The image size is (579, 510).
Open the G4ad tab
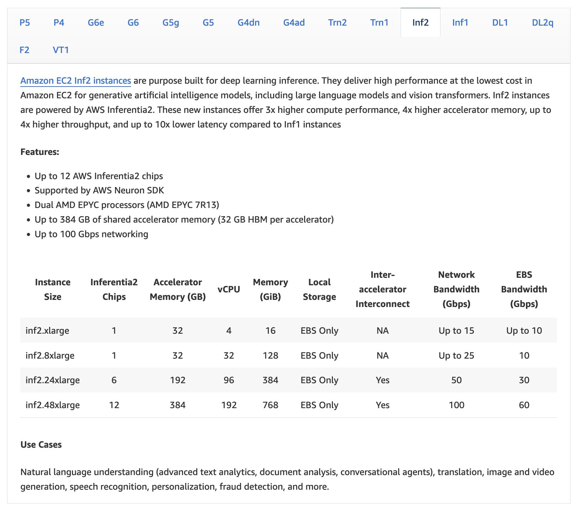point(294,23)
